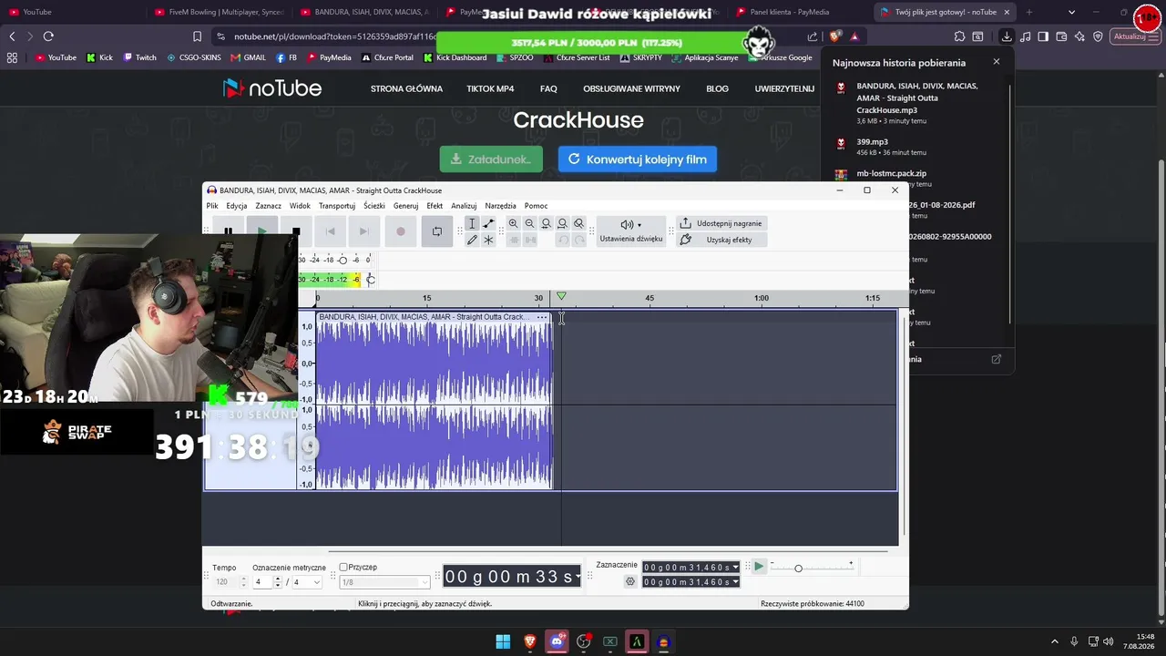1166x656 pixels.
Task: Switch to the FiveM Bowling browser tab
Action: (220, 12)
